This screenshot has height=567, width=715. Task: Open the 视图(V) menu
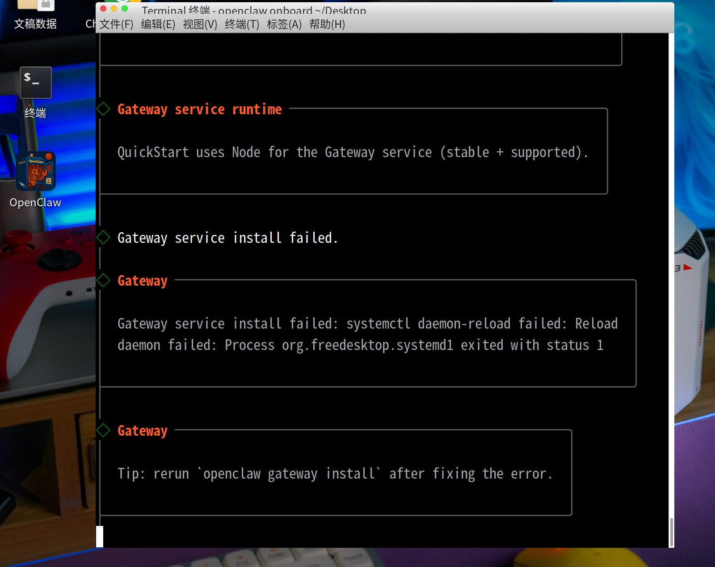(200, 24)
